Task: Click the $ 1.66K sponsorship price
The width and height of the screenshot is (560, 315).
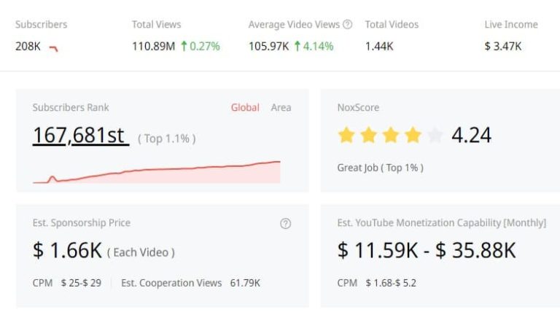Action: (67, 251)
